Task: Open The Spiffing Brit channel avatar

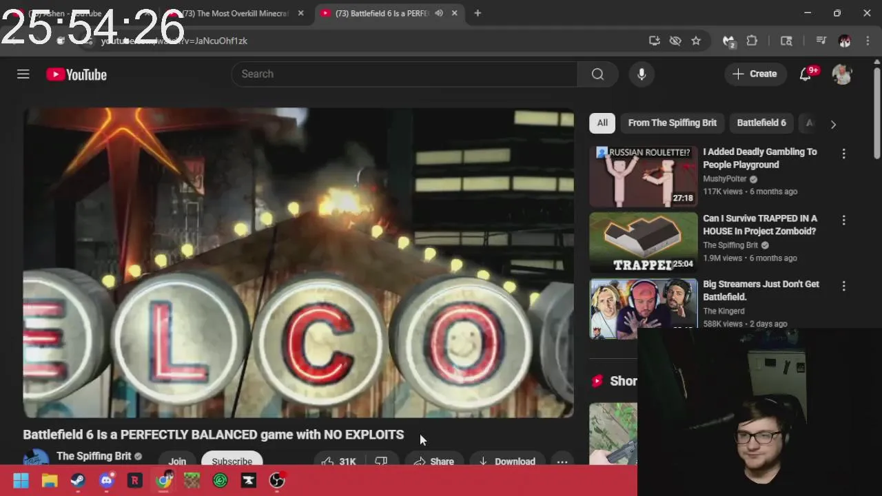Action: click(36, 459)
